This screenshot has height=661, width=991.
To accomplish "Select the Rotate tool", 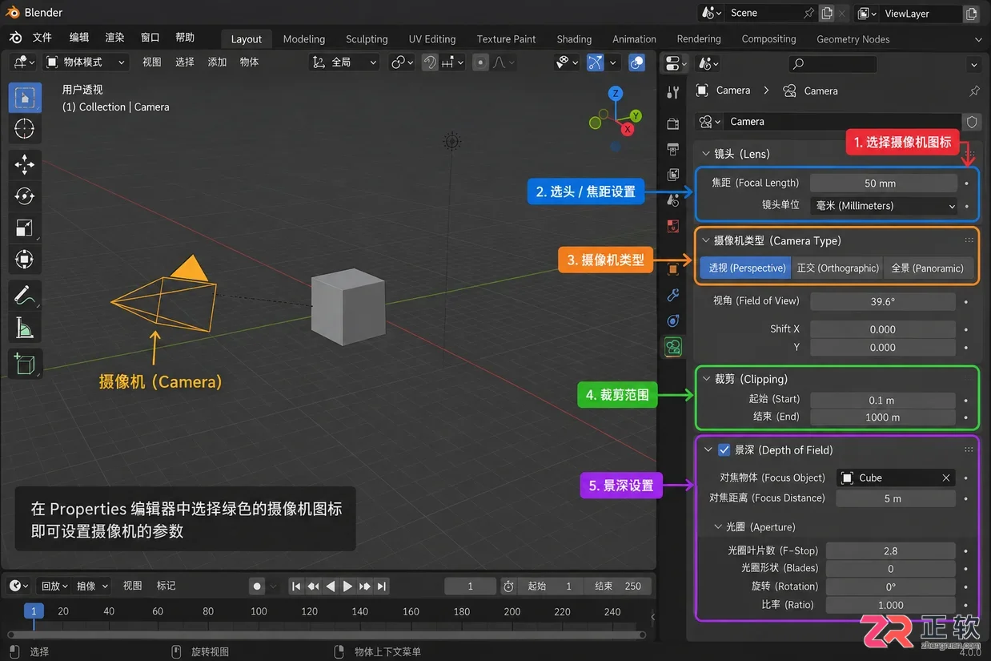I will [x=25, y=196].
